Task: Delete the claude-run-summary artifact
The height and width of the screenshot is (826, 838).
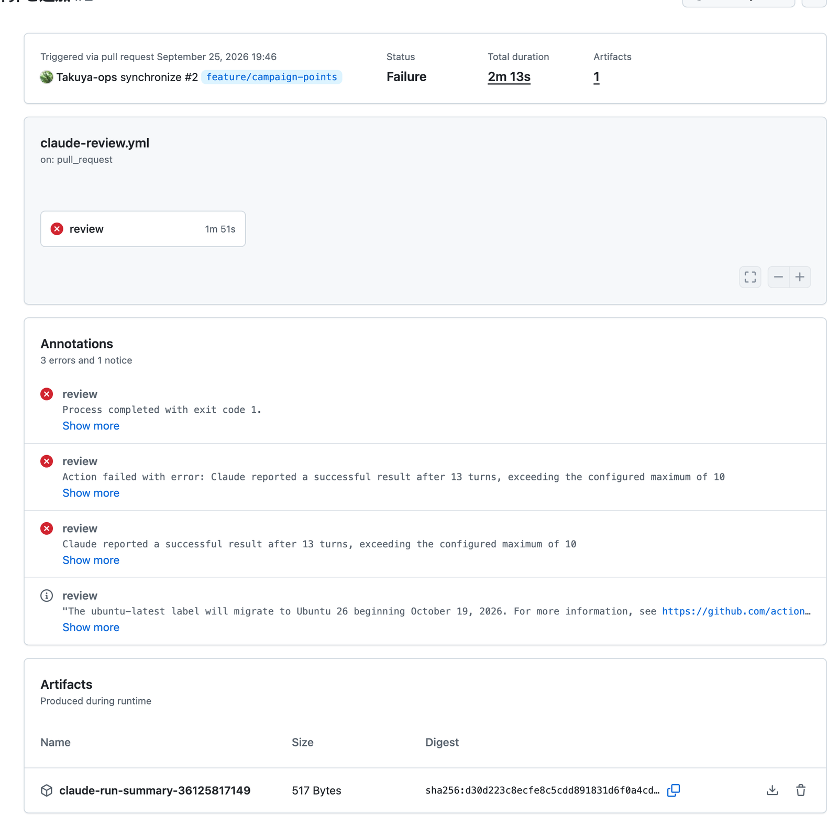Action: [x=801, y=790]
